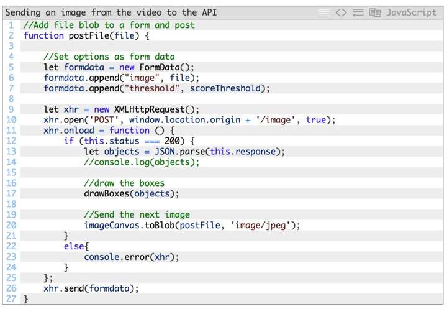The width and height of the screenshot is (447, 309).
Task: Click the line 'xhr.onload = function () {'
Action: pos(109,130)
